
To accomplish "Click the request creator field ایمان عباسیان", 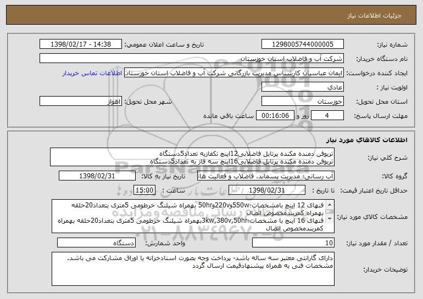I will [x=234, y=73].
